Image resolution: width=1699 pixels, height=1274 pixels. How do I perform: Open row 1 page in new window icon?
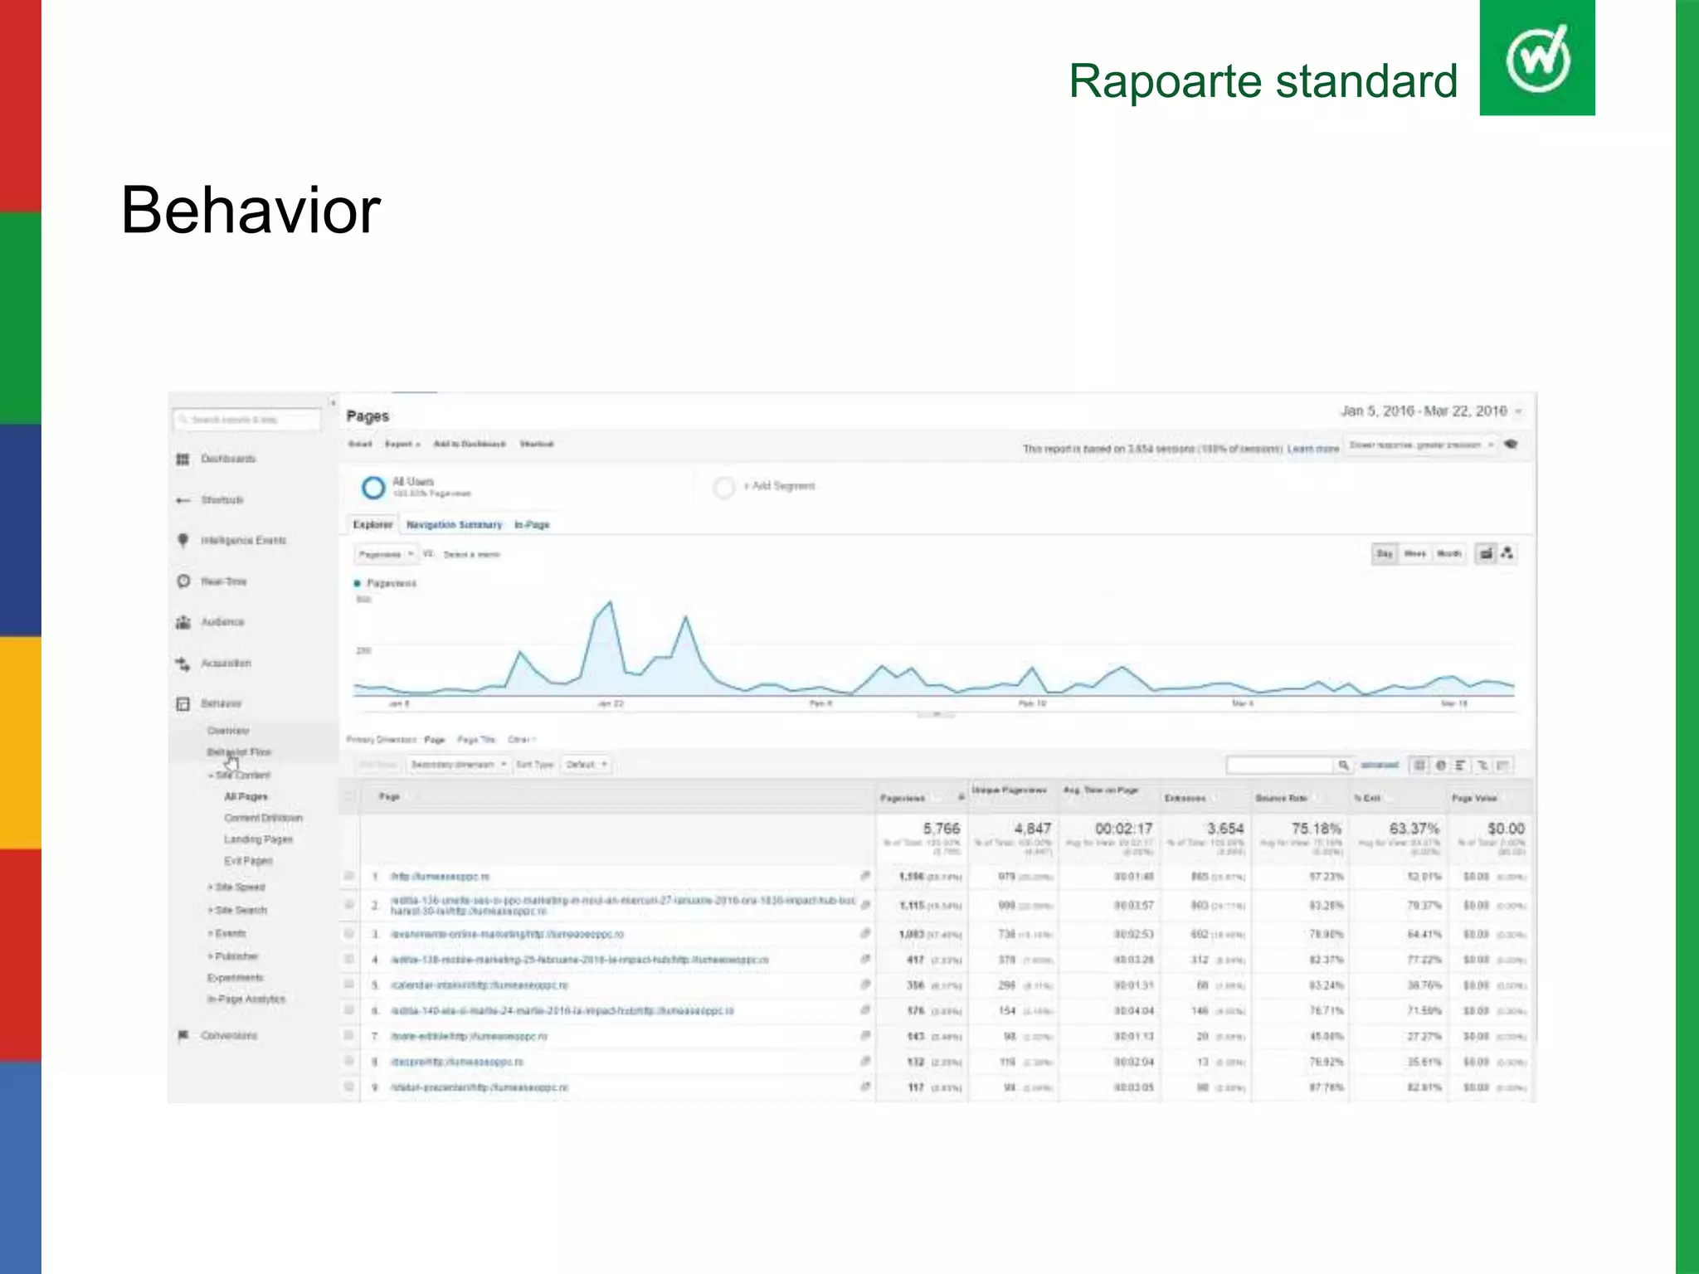(x=865, y=876)
